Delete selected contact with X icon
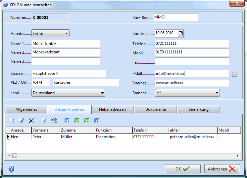This screenshot has width=247, height=178. 31,121
